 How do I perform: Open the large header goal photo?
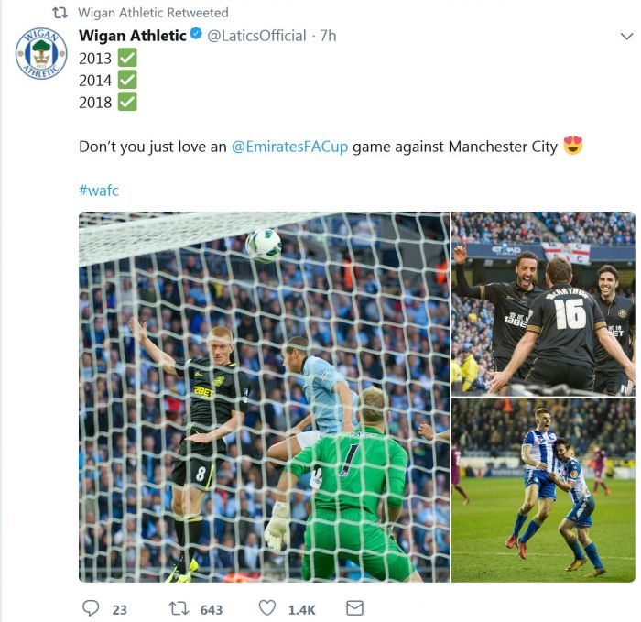(264, 397)
